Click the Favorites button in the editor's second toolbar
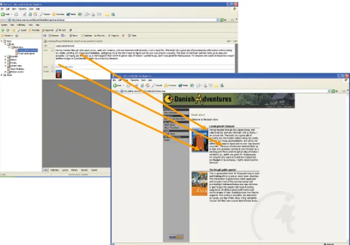Screen dimensions: 350x245 (x=34, y=30)
